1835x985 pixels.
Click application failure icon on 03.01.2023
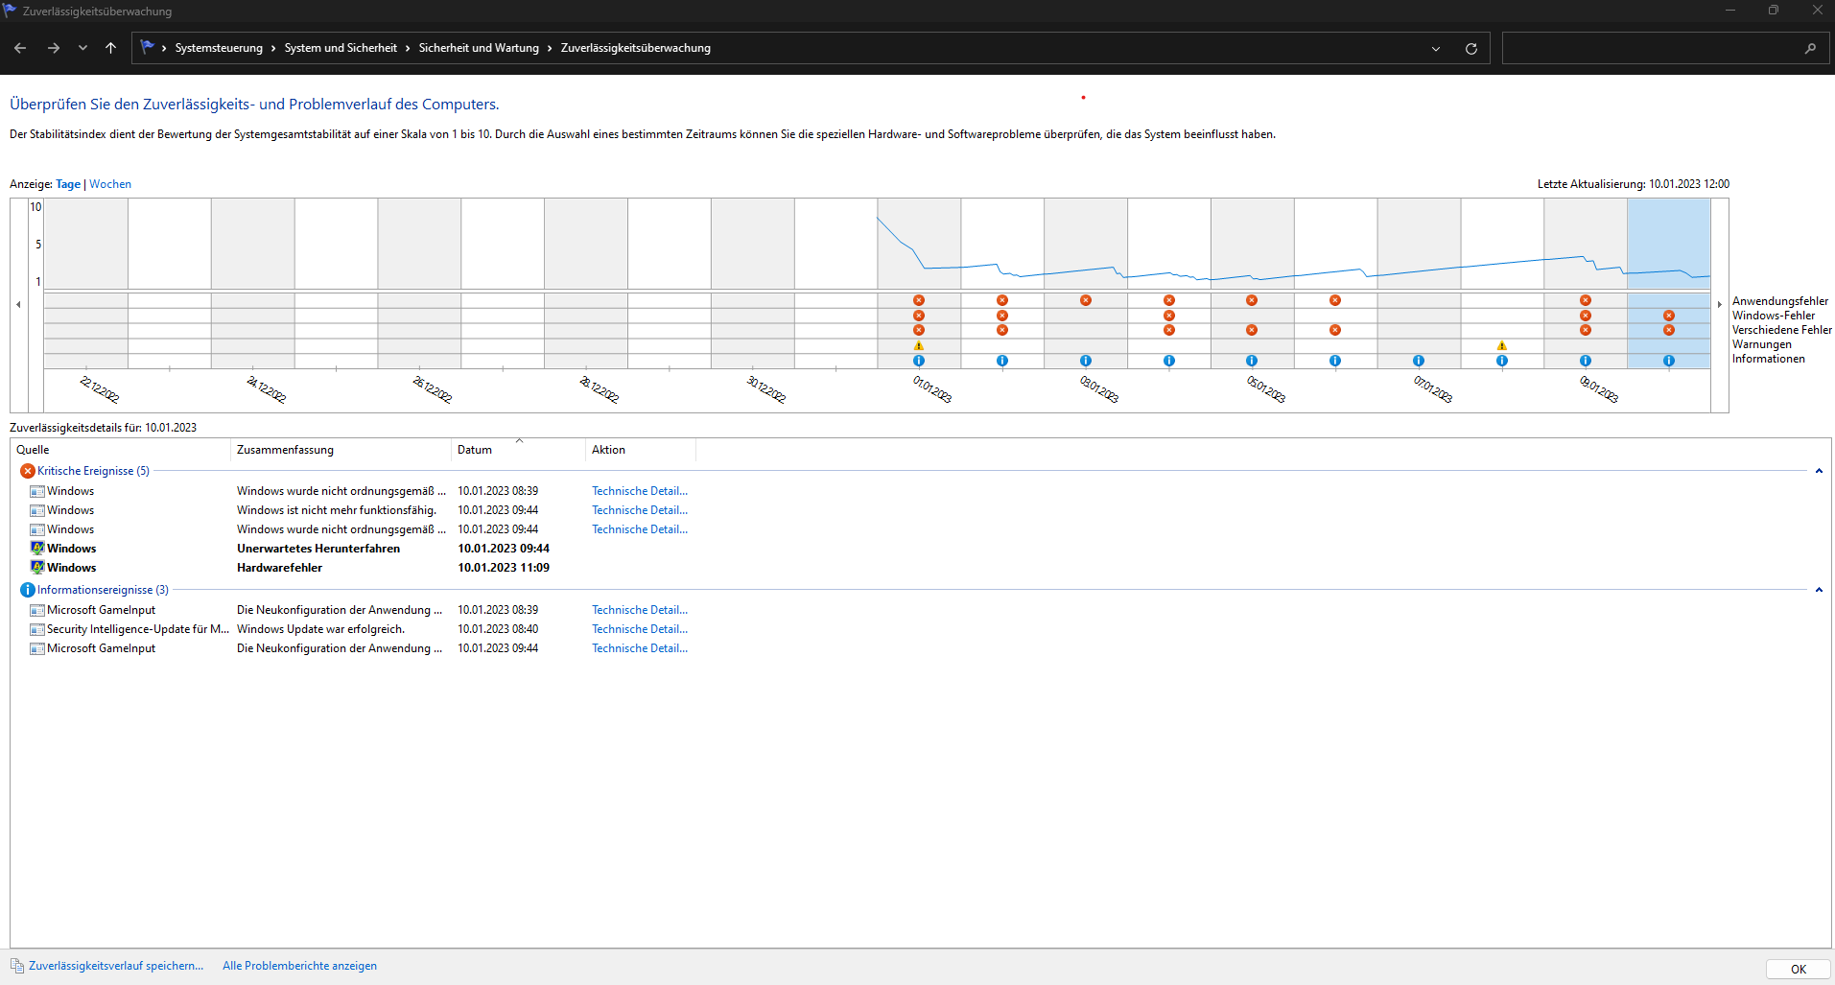coord(1086,300)
